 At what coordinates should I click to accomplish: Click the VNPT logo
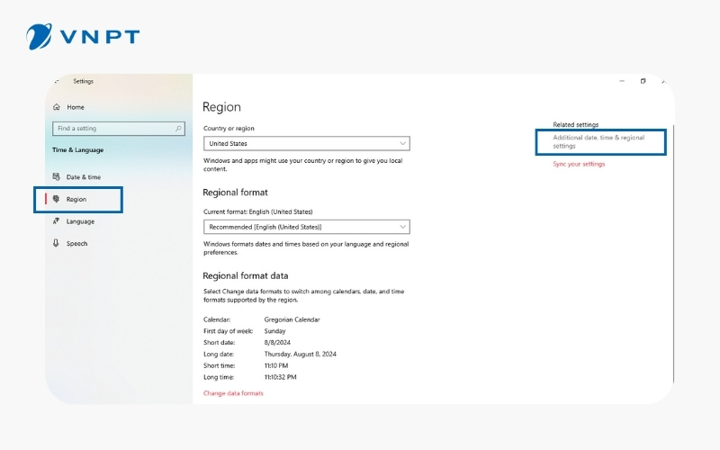(x=83, y=37)
